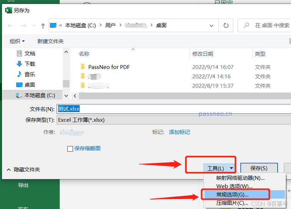Open 导出 in Excel backstage sidebar
This screenshot has height=209, width=291.
point(23,185)
